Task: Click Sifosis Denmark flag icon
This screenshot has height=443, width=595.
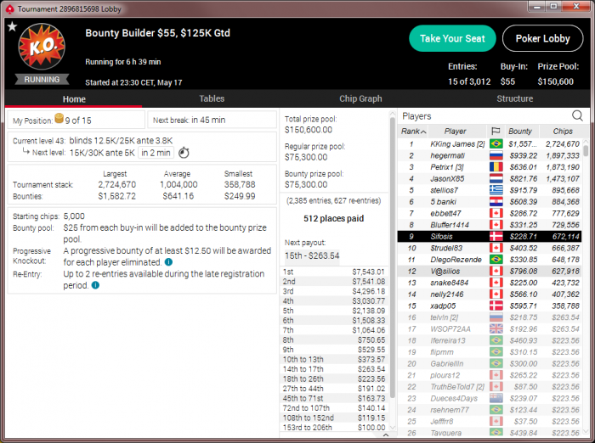Action: click(496, 237)
